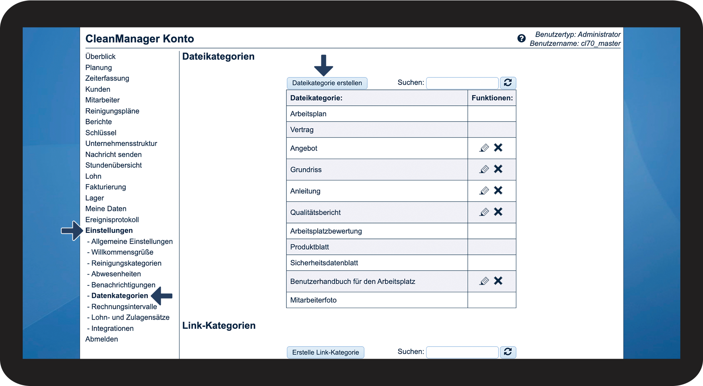Screen dimensions: 703x386
Task: Delete the Qualitätsbericht category
Action: point(498,211)
